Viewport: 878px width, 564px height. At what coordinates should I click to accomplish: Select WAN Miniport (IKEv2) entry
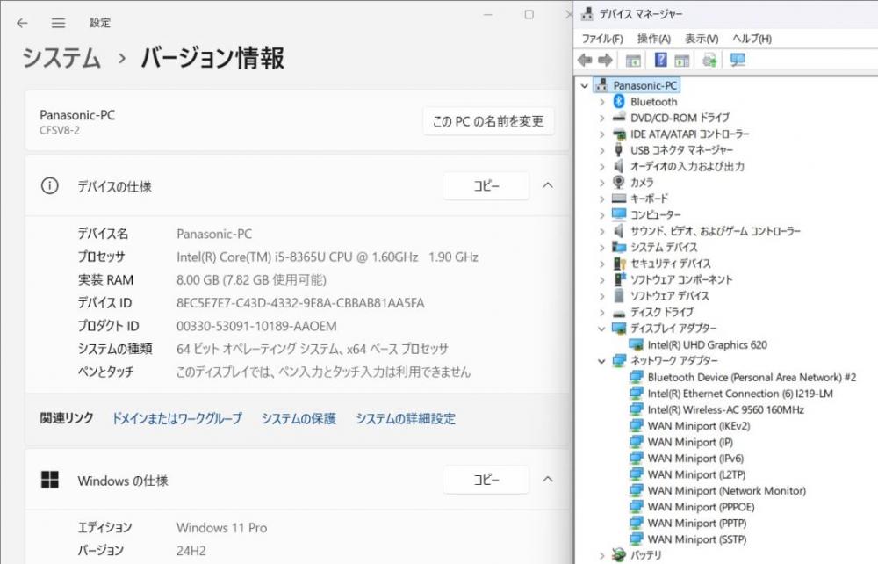click(x=699, y=426)
